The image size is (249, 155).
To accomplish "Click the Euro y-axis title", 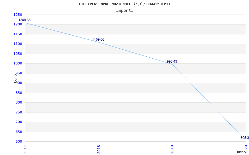I will [x=15, y=78].
